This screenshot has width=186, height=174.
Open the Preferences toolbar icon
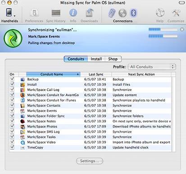(34, 13)
